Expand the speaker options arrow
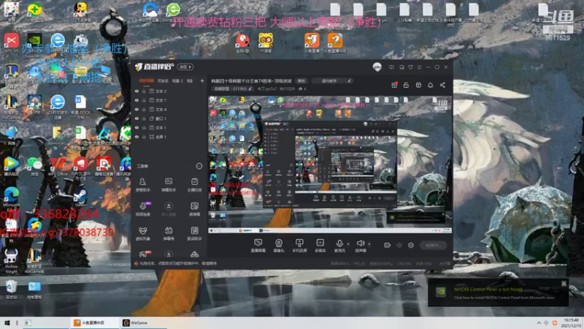584x329 pixels. point(369,244)
